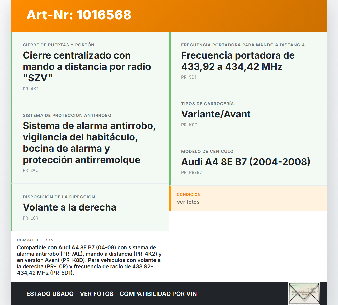Click the orange 'CONDICIÓN' label
This screenshot has height=305, width=338.
(x=189, y=194)
